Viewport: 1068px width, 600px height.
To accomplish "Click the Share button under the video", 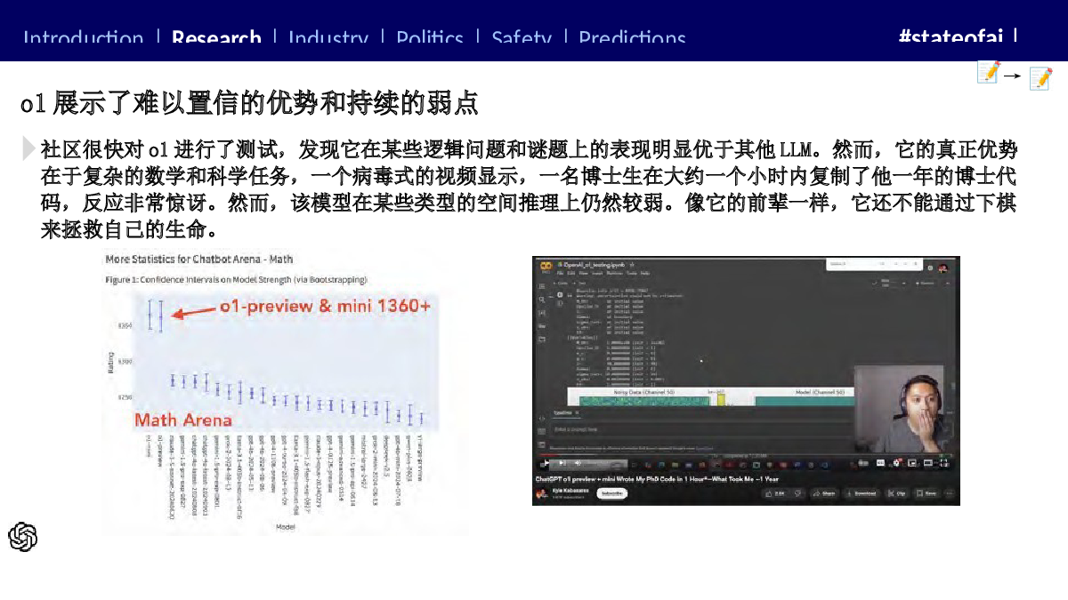I will tap(823, 493).
